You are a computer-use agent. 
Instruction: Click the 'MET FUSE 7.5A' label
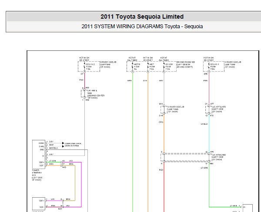click(x=152, y=66)
